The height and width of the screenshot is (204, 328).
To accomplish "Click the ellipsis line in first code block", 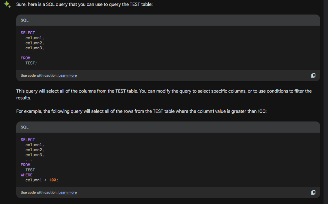I will pos(29,53).
